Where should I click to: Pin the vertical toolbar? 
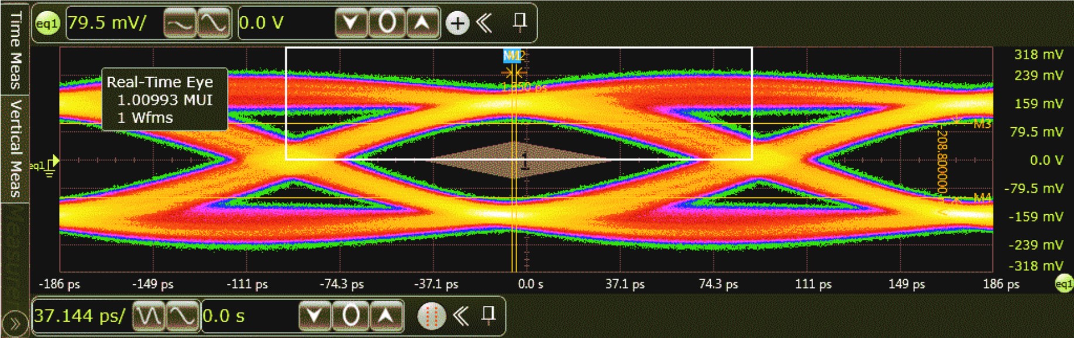point(519,22)
